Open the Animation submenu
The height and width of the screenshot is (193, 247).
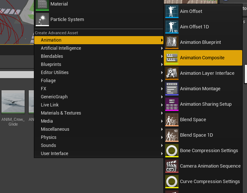point(99,40)
